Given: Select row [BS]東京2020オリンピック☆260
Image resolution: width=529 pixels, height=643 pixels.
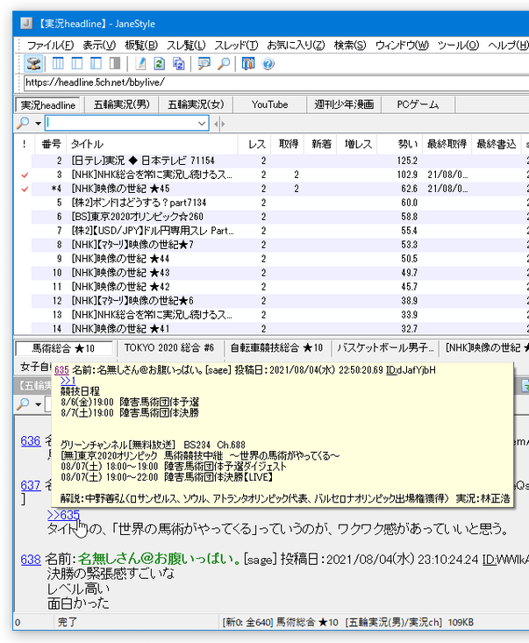Looking at the screenshot, I should click(x=280, y=217).
